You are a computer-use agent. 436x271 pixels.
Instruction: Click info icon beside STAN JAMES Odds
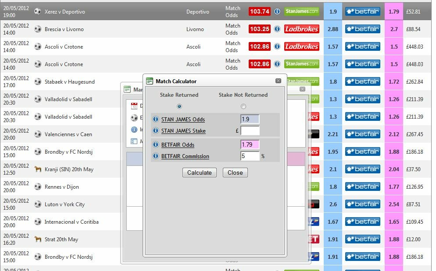pyautogui.click(x=156, y=119)
